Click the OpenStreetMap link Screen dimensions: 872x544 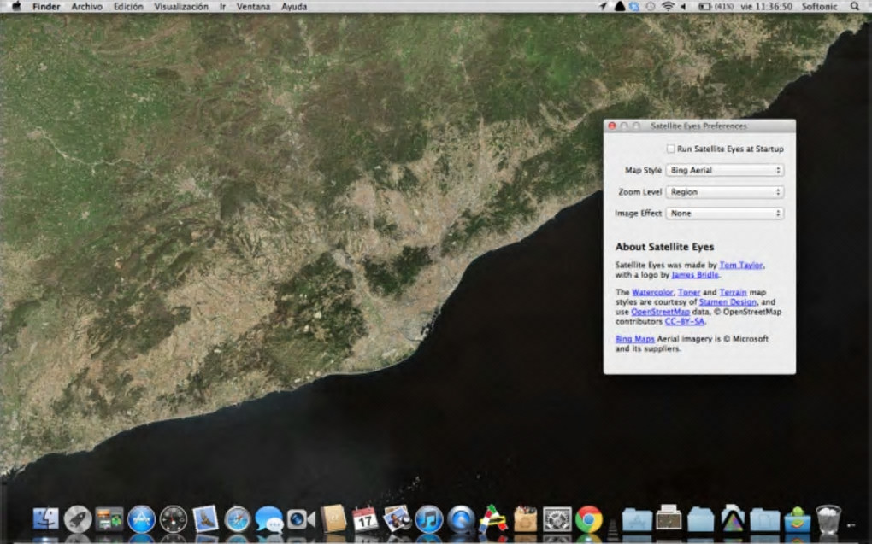point(660,312)
